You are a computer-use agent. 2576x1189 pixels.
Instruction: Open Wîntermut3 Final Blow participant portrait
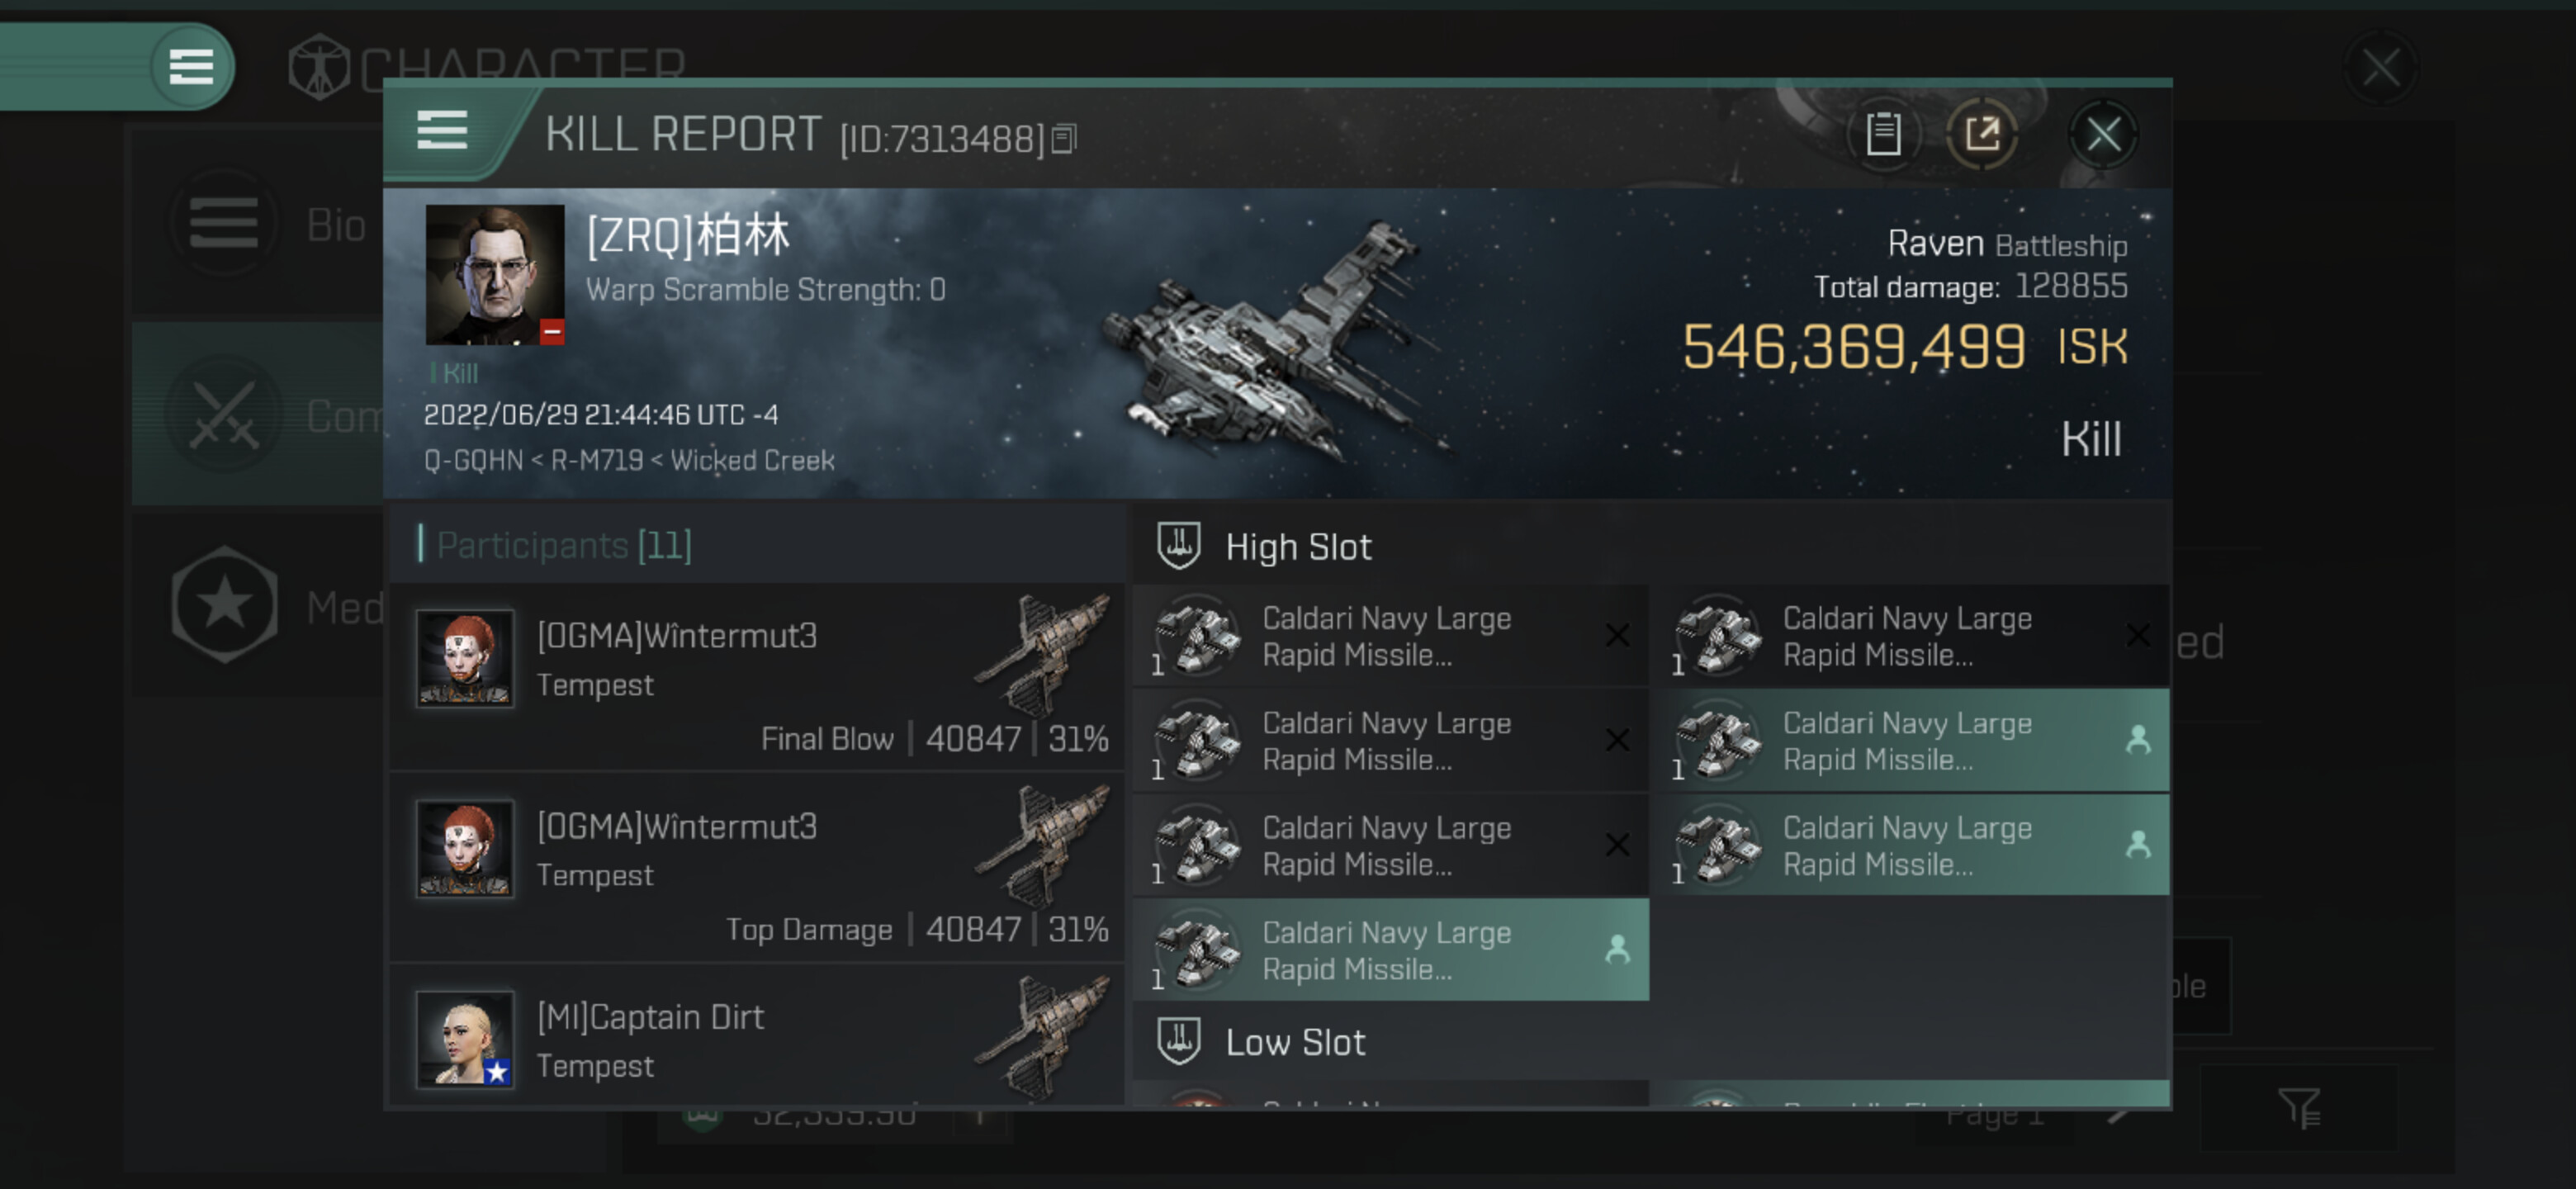click(465, 658)
